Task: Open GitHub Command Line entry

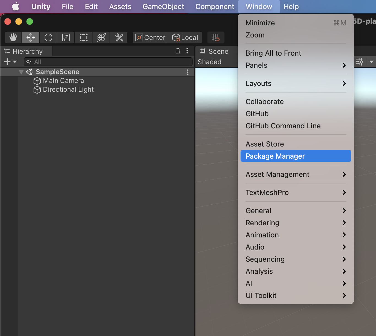Action: tap(296, 126)
